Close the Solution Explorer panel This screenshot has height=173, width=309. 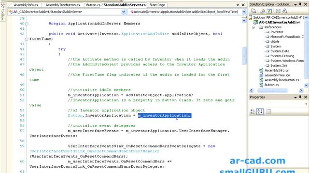click(x=306, y=4)
